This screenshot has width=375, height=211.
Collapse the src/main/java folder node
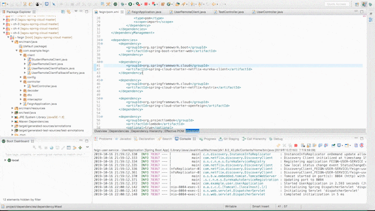pos(12,42)
